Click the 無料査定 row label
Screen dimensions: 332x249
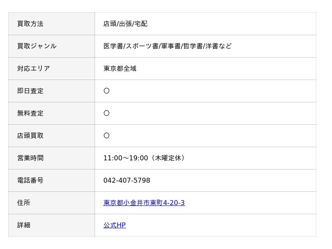click(30, 114)
